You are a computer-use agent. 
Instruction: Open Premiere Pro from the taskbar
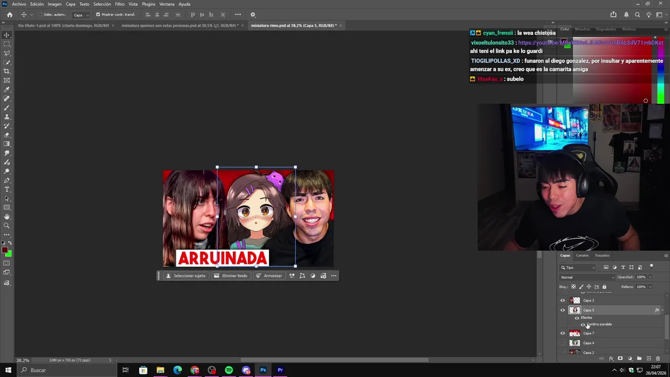coord(280,370)
